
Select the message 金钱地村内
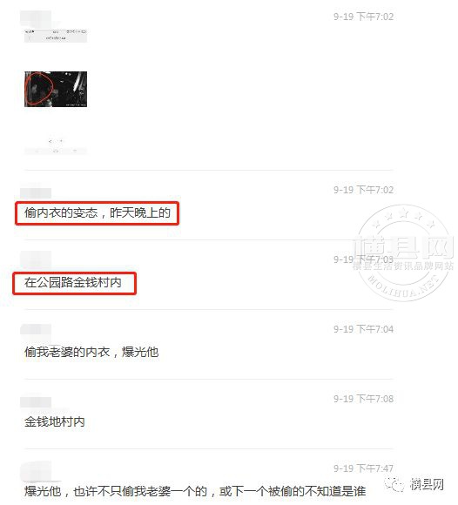(55, 421)
